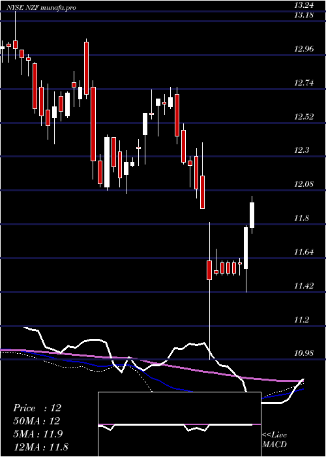Click the 12.52 price axis label
Image resolution: width=326 pixels, height=457 pixels.
[304, 117]
